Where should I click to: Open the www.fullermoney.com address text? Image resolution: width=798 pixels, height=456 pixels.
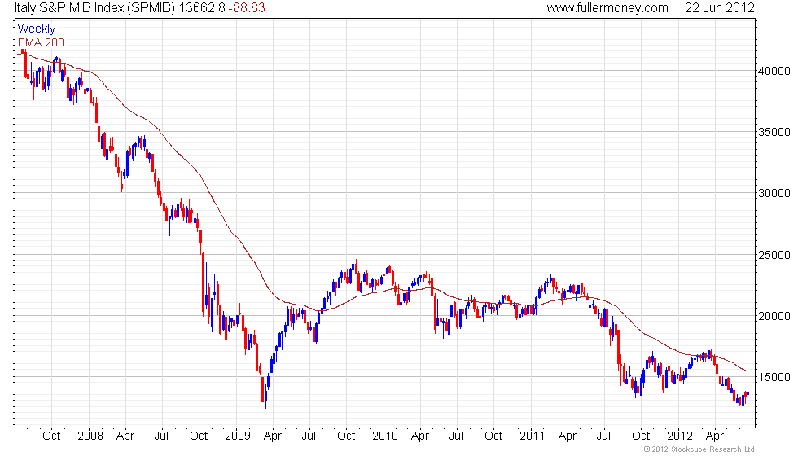pos(607,7)
